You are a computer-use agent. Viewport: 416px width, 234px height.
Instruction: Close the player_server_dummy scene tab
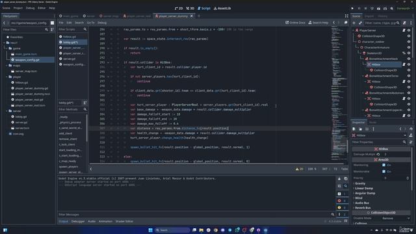click(x=192, y=16)
